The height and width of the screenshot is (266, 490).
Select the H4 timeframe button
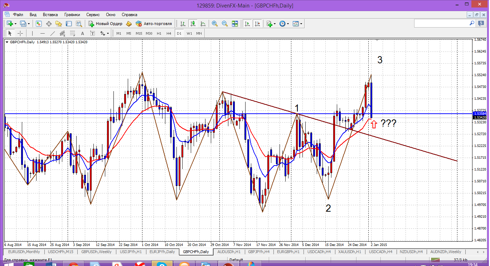coord(169,33)
